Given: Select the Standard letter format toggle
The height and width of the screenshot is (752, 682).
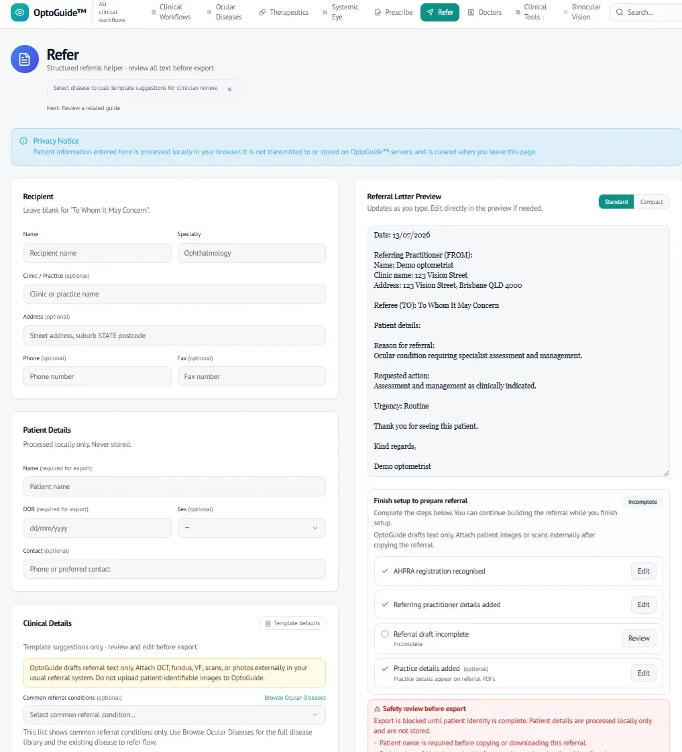Looking at the screenshot, I should [616, 202].
